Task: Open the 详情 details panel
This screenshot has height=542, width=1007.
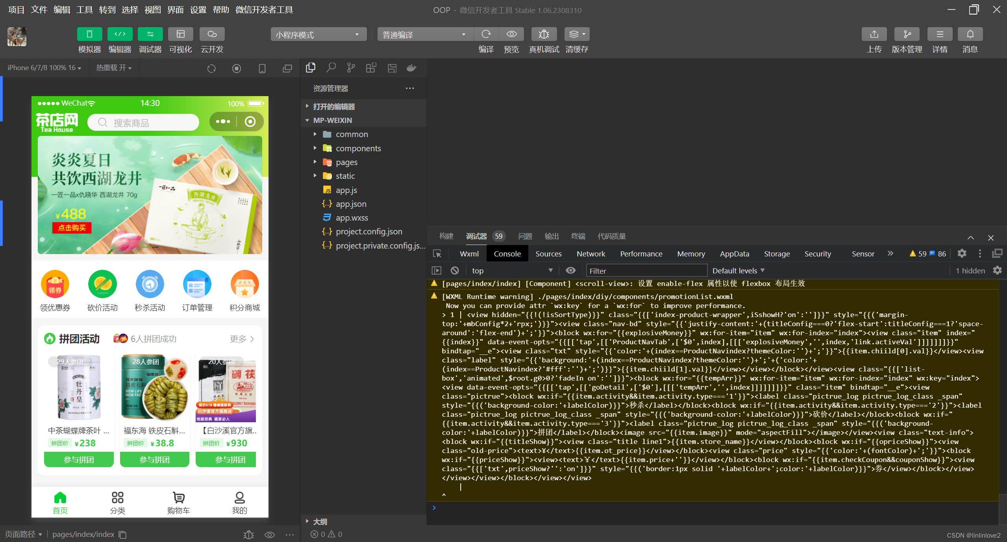Action: coord(940,34)
